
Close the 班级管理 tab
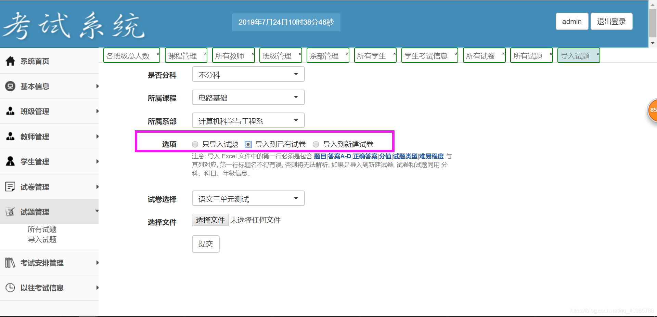tap(300, 54)
